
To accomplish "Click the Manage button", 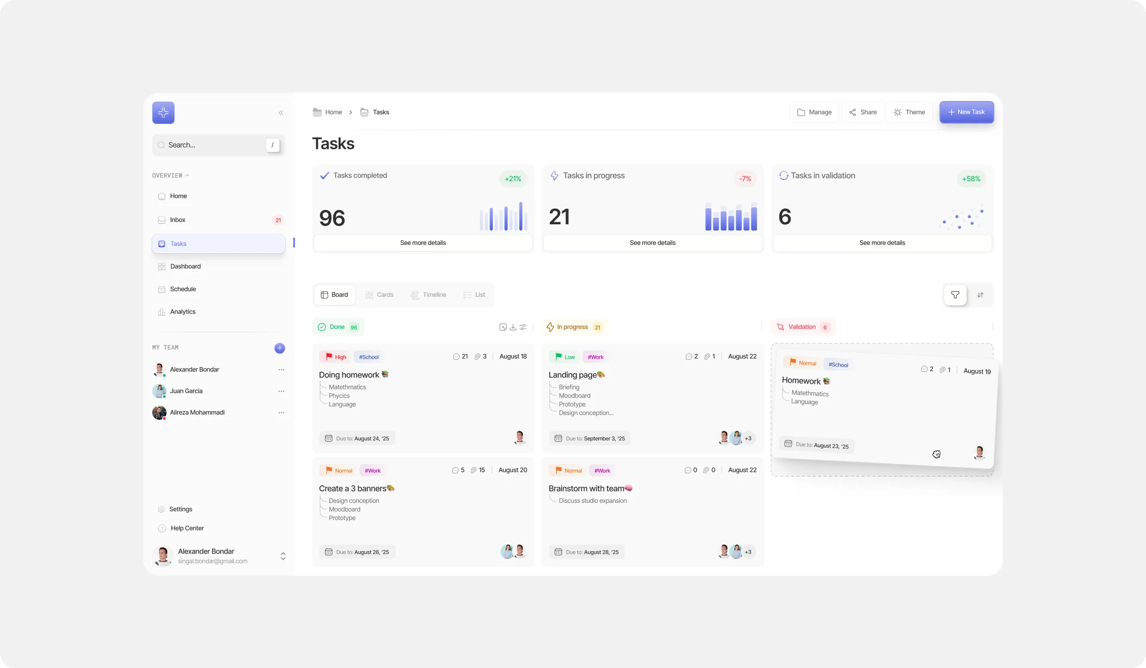I will point(815,113).
